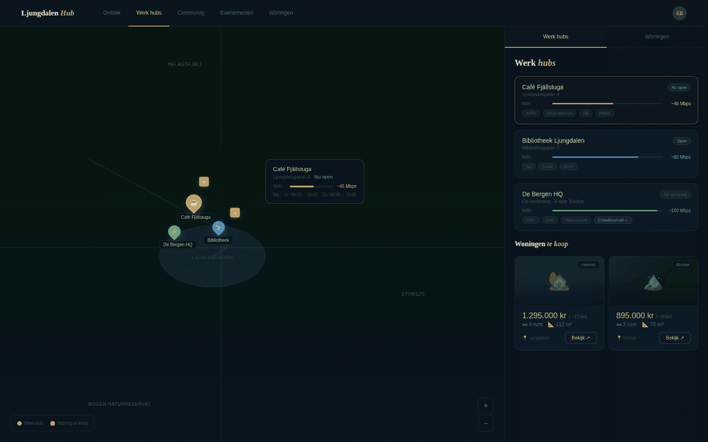Click the Storsjö location pin on the woning card
Image resolution: width=708 pixels, height=442 pixels.
pos(619,338)
